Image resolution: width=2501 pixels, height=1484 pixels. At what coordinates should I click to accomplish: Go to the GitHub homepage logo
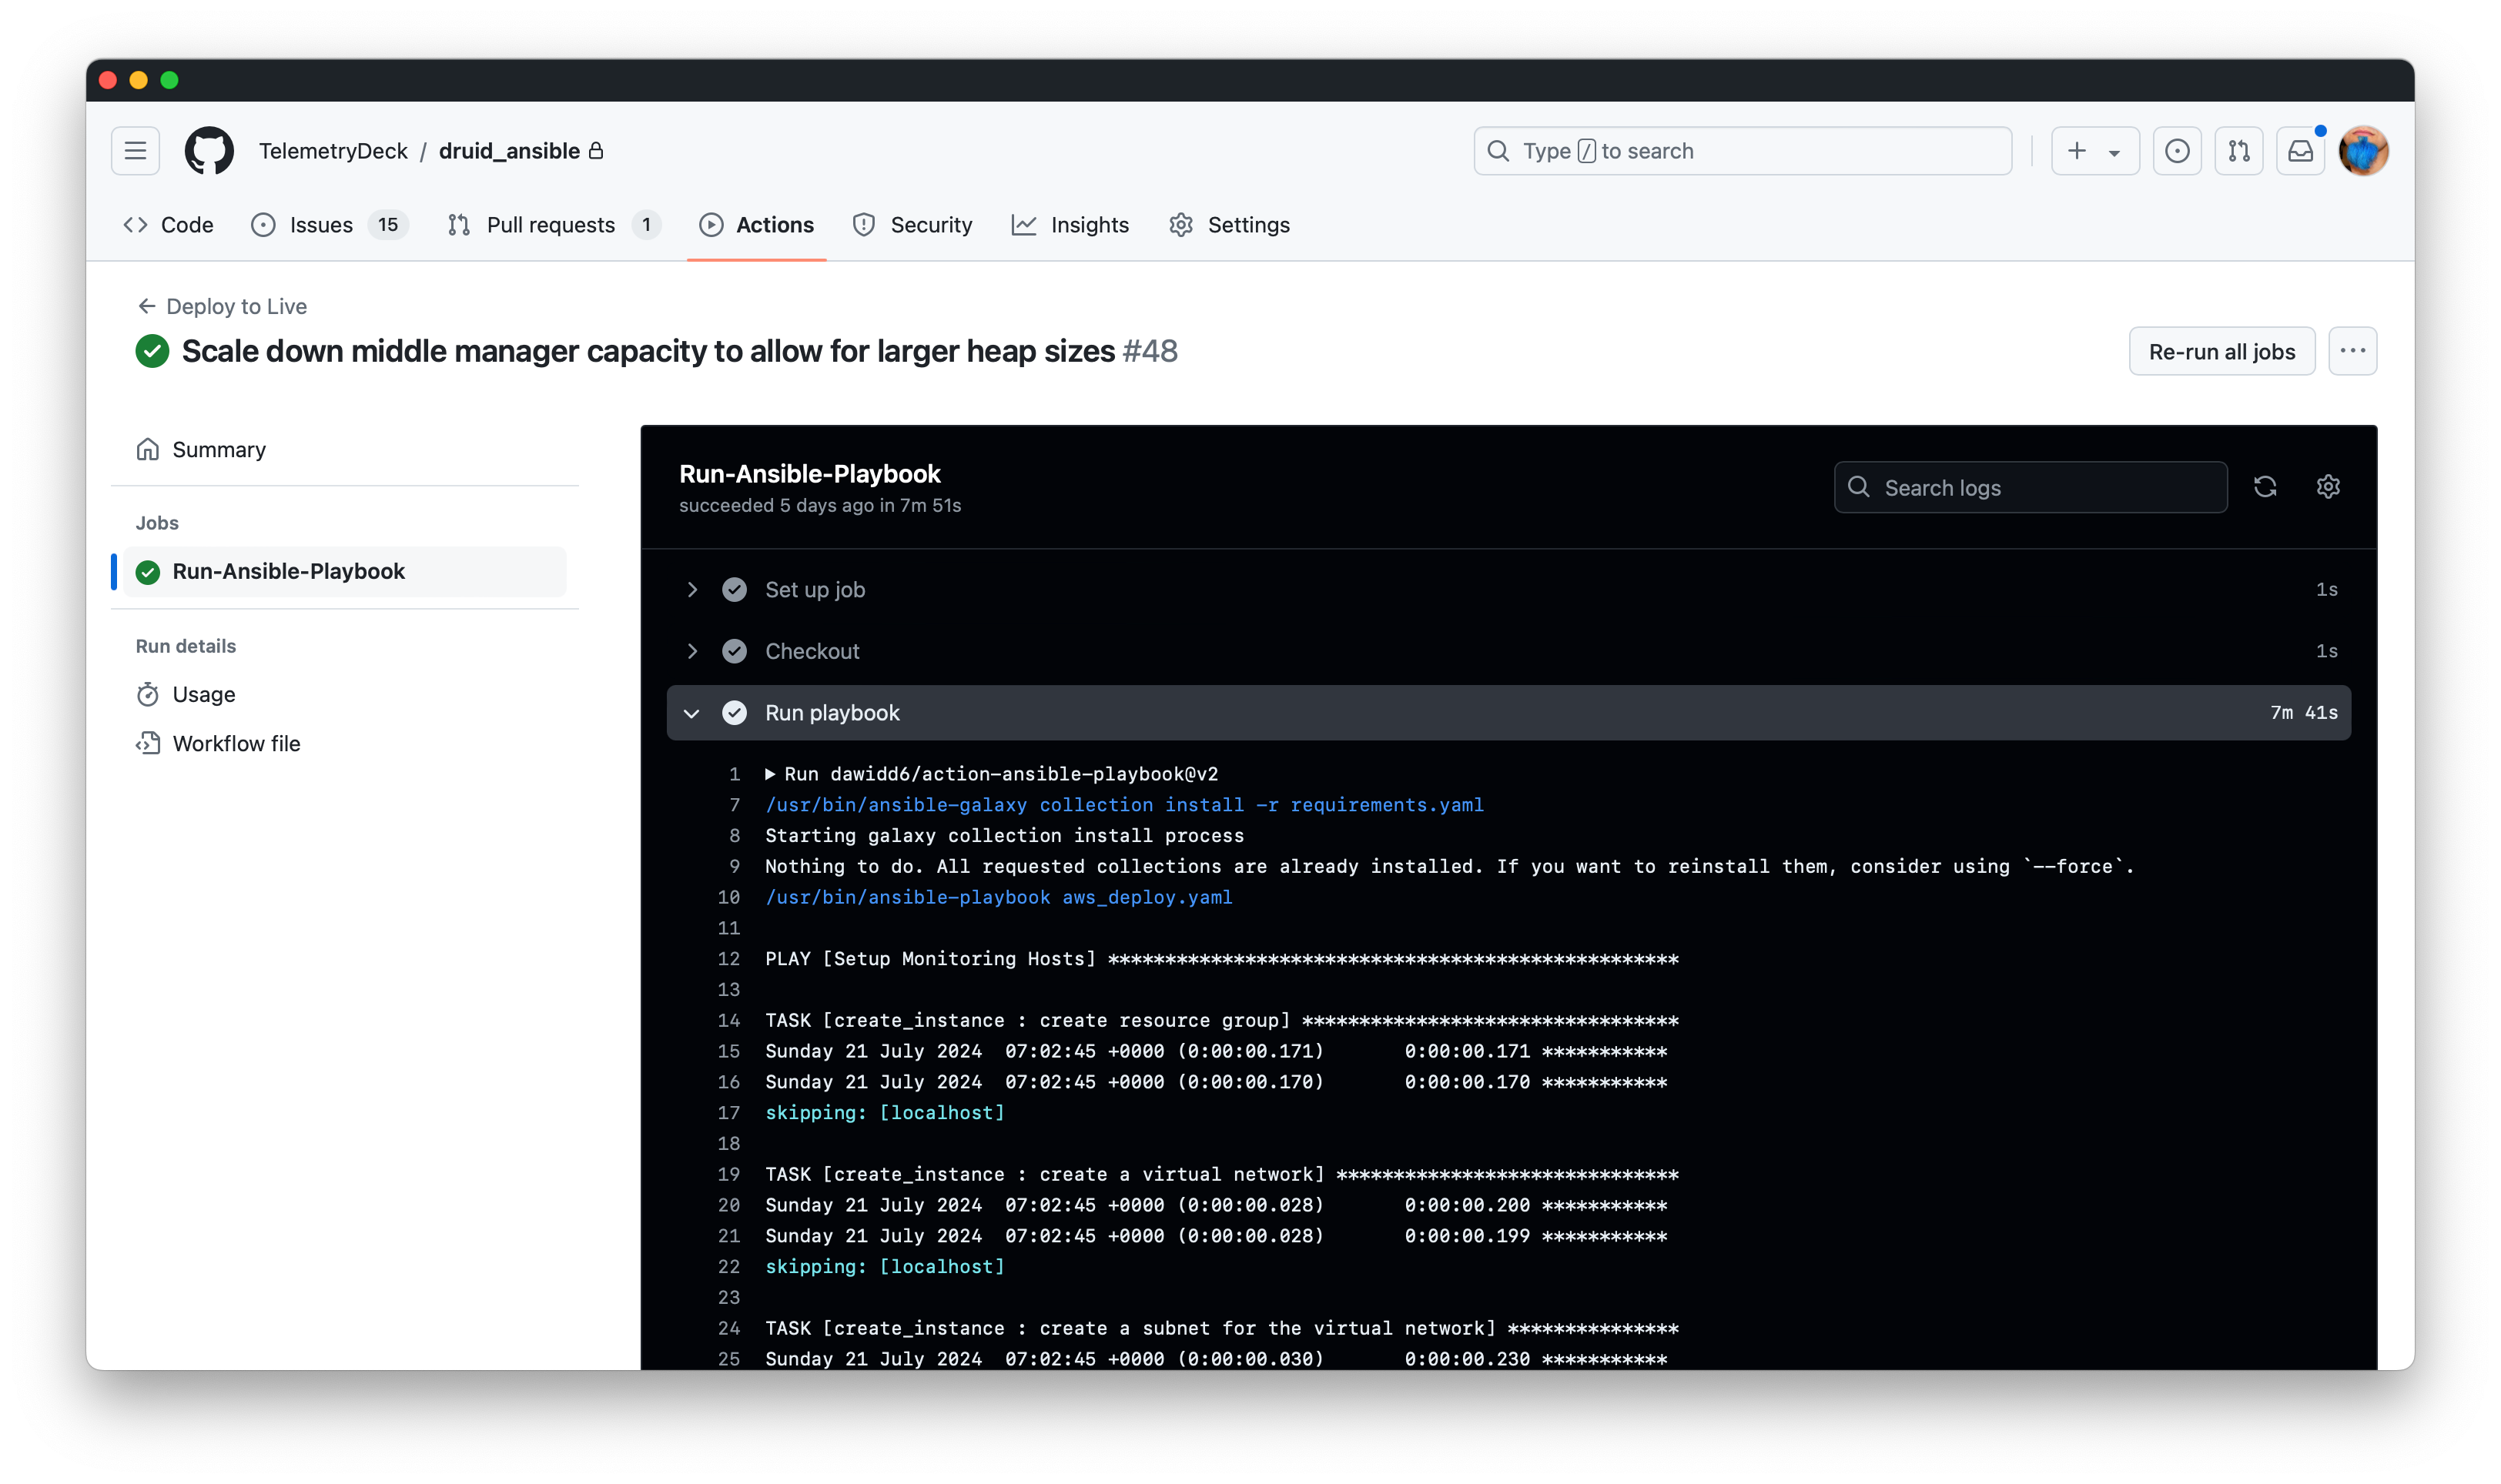(209, 151)
